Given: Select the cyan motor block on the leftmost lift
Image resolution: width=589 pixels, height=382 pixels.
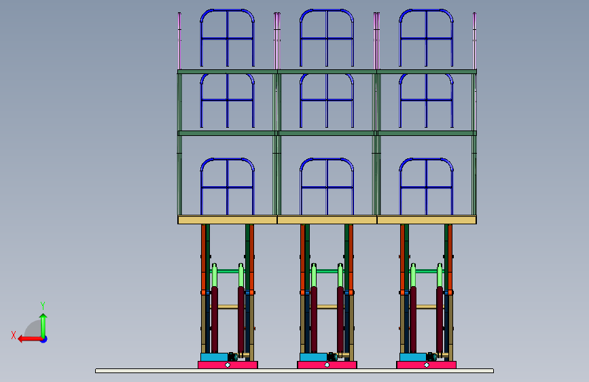Looking at the screenshot, I should [x=214, y=357].
